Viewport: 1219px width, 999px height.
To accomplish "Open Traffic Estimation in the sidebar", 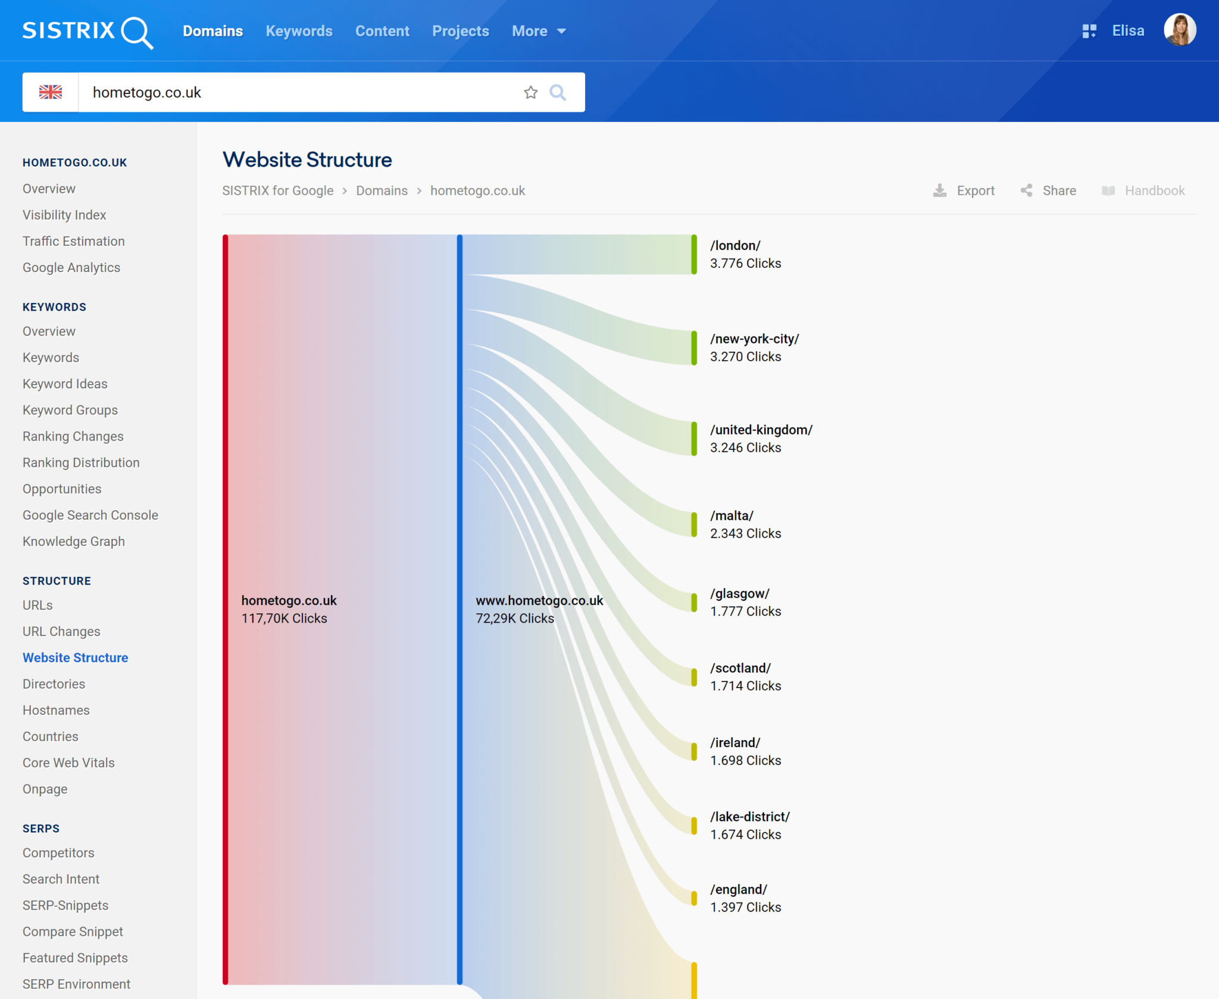I will [x=74, y=241].
